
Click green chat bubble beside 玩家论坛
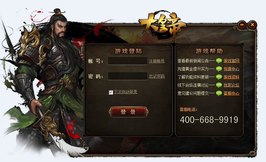click(219, 85)
